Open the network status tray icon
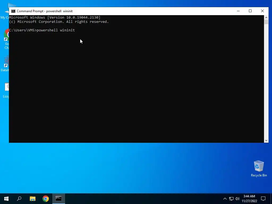Viewport: 272px width, 204px height. click(231, 199)
